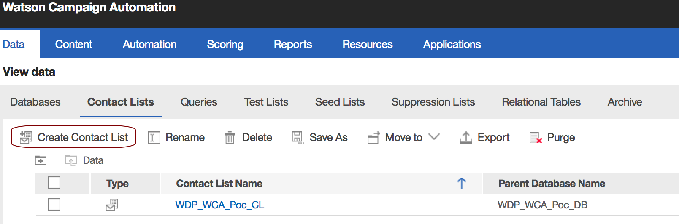
Task: Expand the Move to dropdown chevron
Action: (x=434, y=137)
